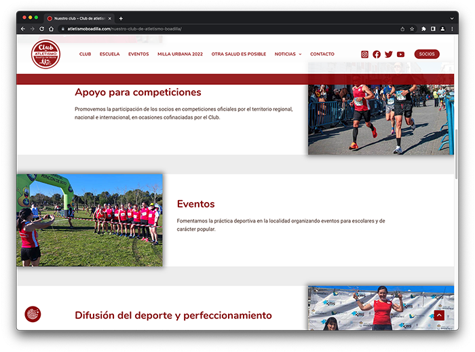Screen dimensions: 475x352
Task: Toggle the browser side panel icon
Action: tap(433, 28)
